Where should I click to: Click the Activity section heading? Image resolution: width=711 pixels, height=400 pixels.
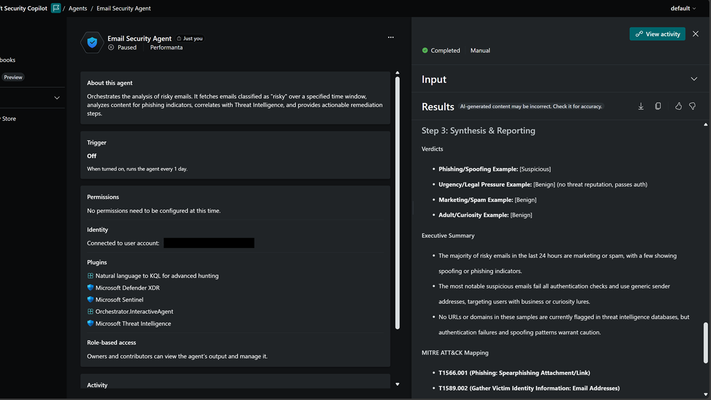click(97, 385)
